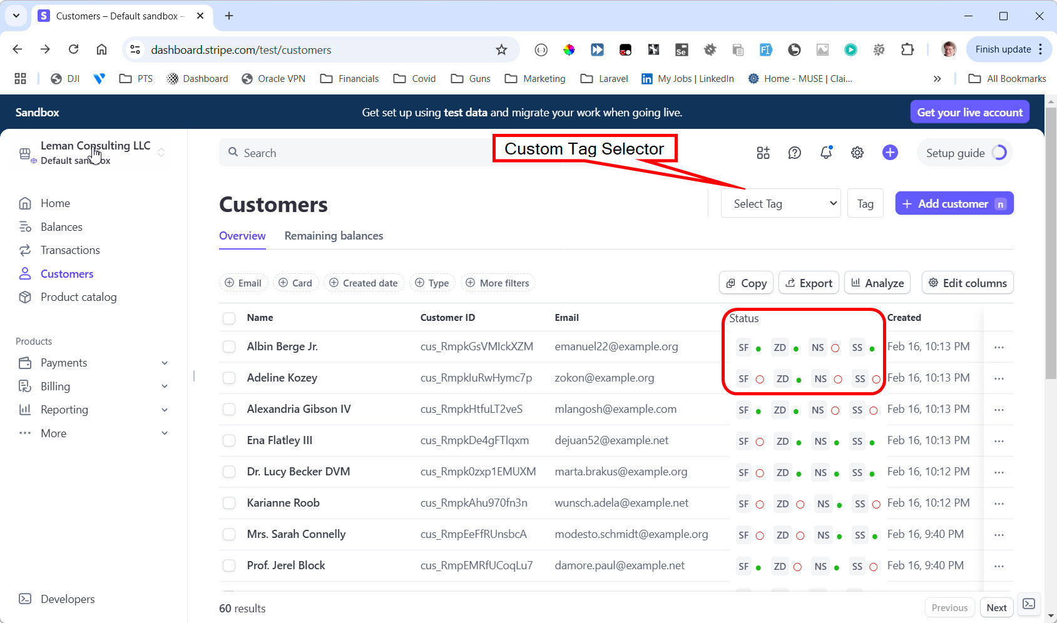
Task: Click the blue plus create icon
Action: point(890,153)
